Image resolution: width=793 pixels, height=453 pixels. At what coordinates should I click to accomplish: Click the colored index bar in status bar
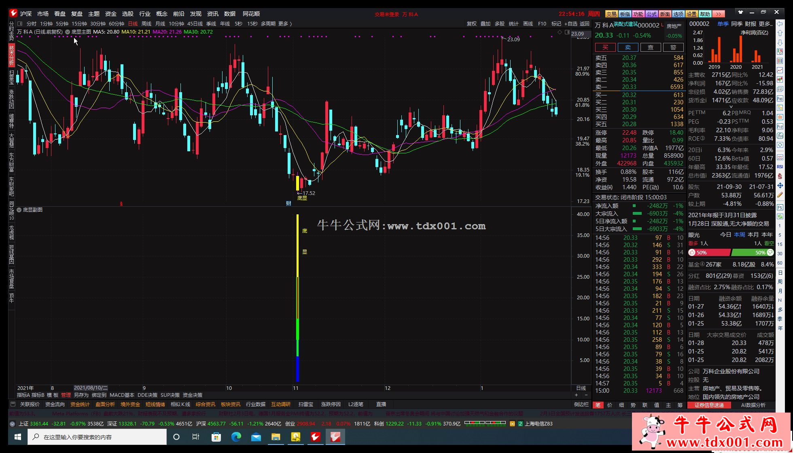485,423
